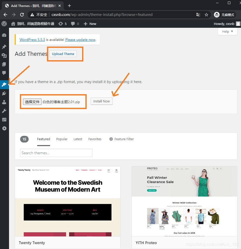241x249 pixels.
Task: Click Upload Theme button
Action: pos(63,54)
